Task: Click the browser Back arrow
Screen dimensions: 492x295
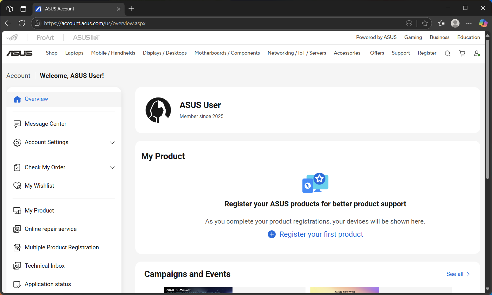Action: coord(8,23)
